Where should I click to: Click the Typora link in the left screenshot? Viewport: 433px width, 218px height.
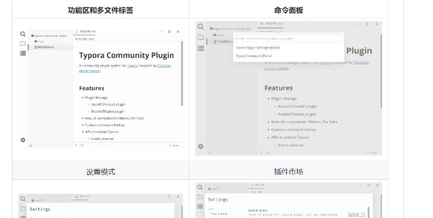pyautogui.click(x=133, y=65)
